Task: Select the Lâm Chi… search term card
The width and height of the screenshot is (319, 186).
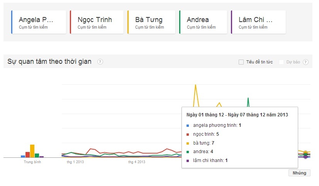Action: [x=258, y=22]
